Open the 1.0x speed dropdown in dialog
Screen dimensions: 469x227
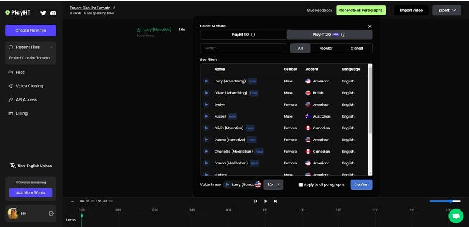click(273, 185)
